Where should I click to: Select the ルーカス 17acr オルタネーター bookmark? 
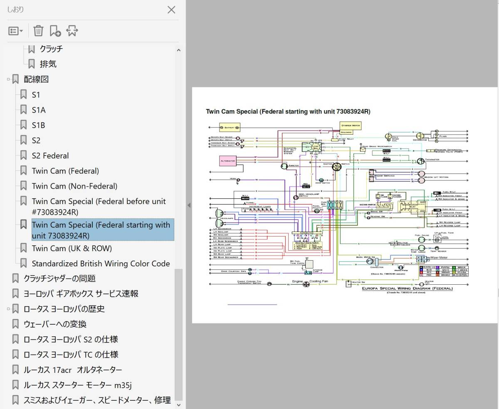pos(73,370)
